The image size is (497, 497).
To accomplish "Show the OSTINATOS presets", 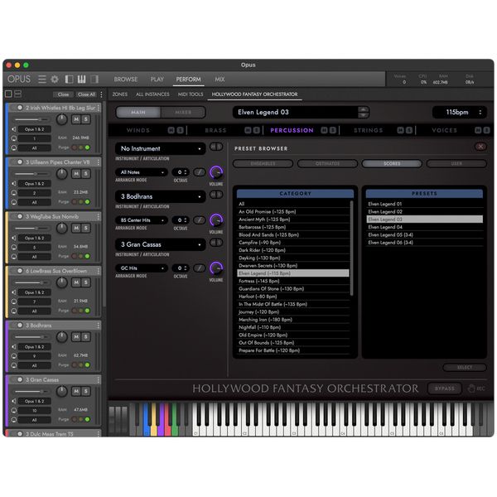I will 327,163.
